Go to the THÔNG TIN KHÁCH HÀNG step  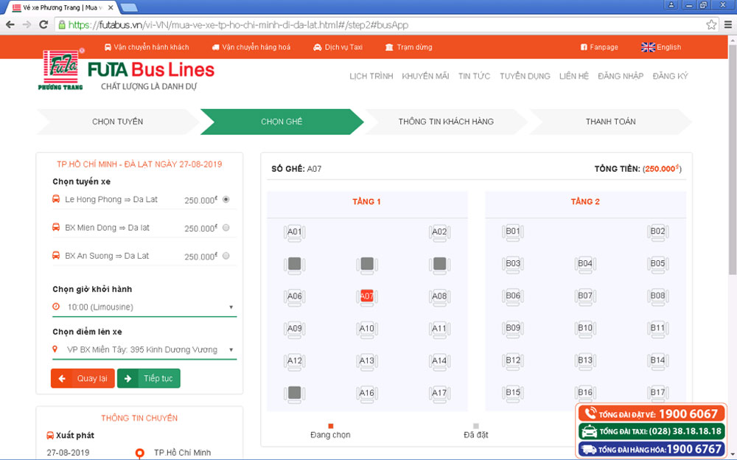coord(446,122)
